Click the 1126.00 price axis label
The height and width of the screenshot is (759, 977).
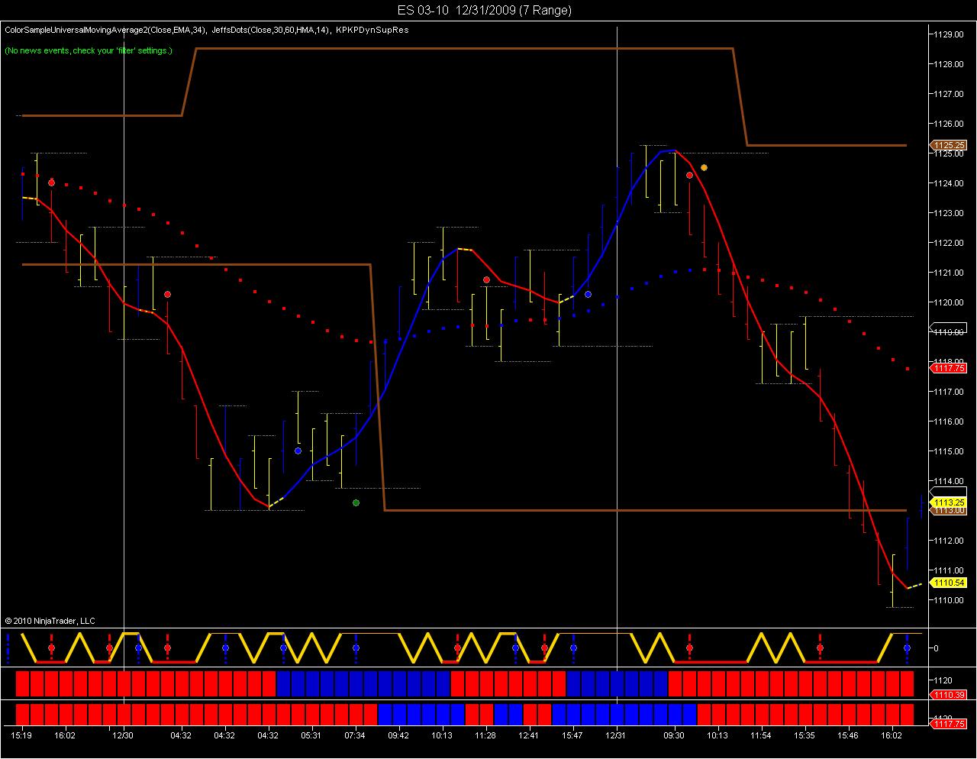click(950, 124)
